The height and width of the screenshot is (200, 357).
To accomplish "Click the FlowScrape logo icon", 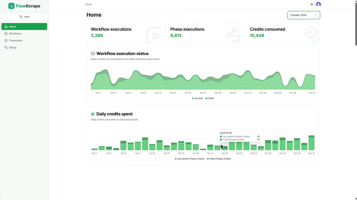I will coord(11,6).
